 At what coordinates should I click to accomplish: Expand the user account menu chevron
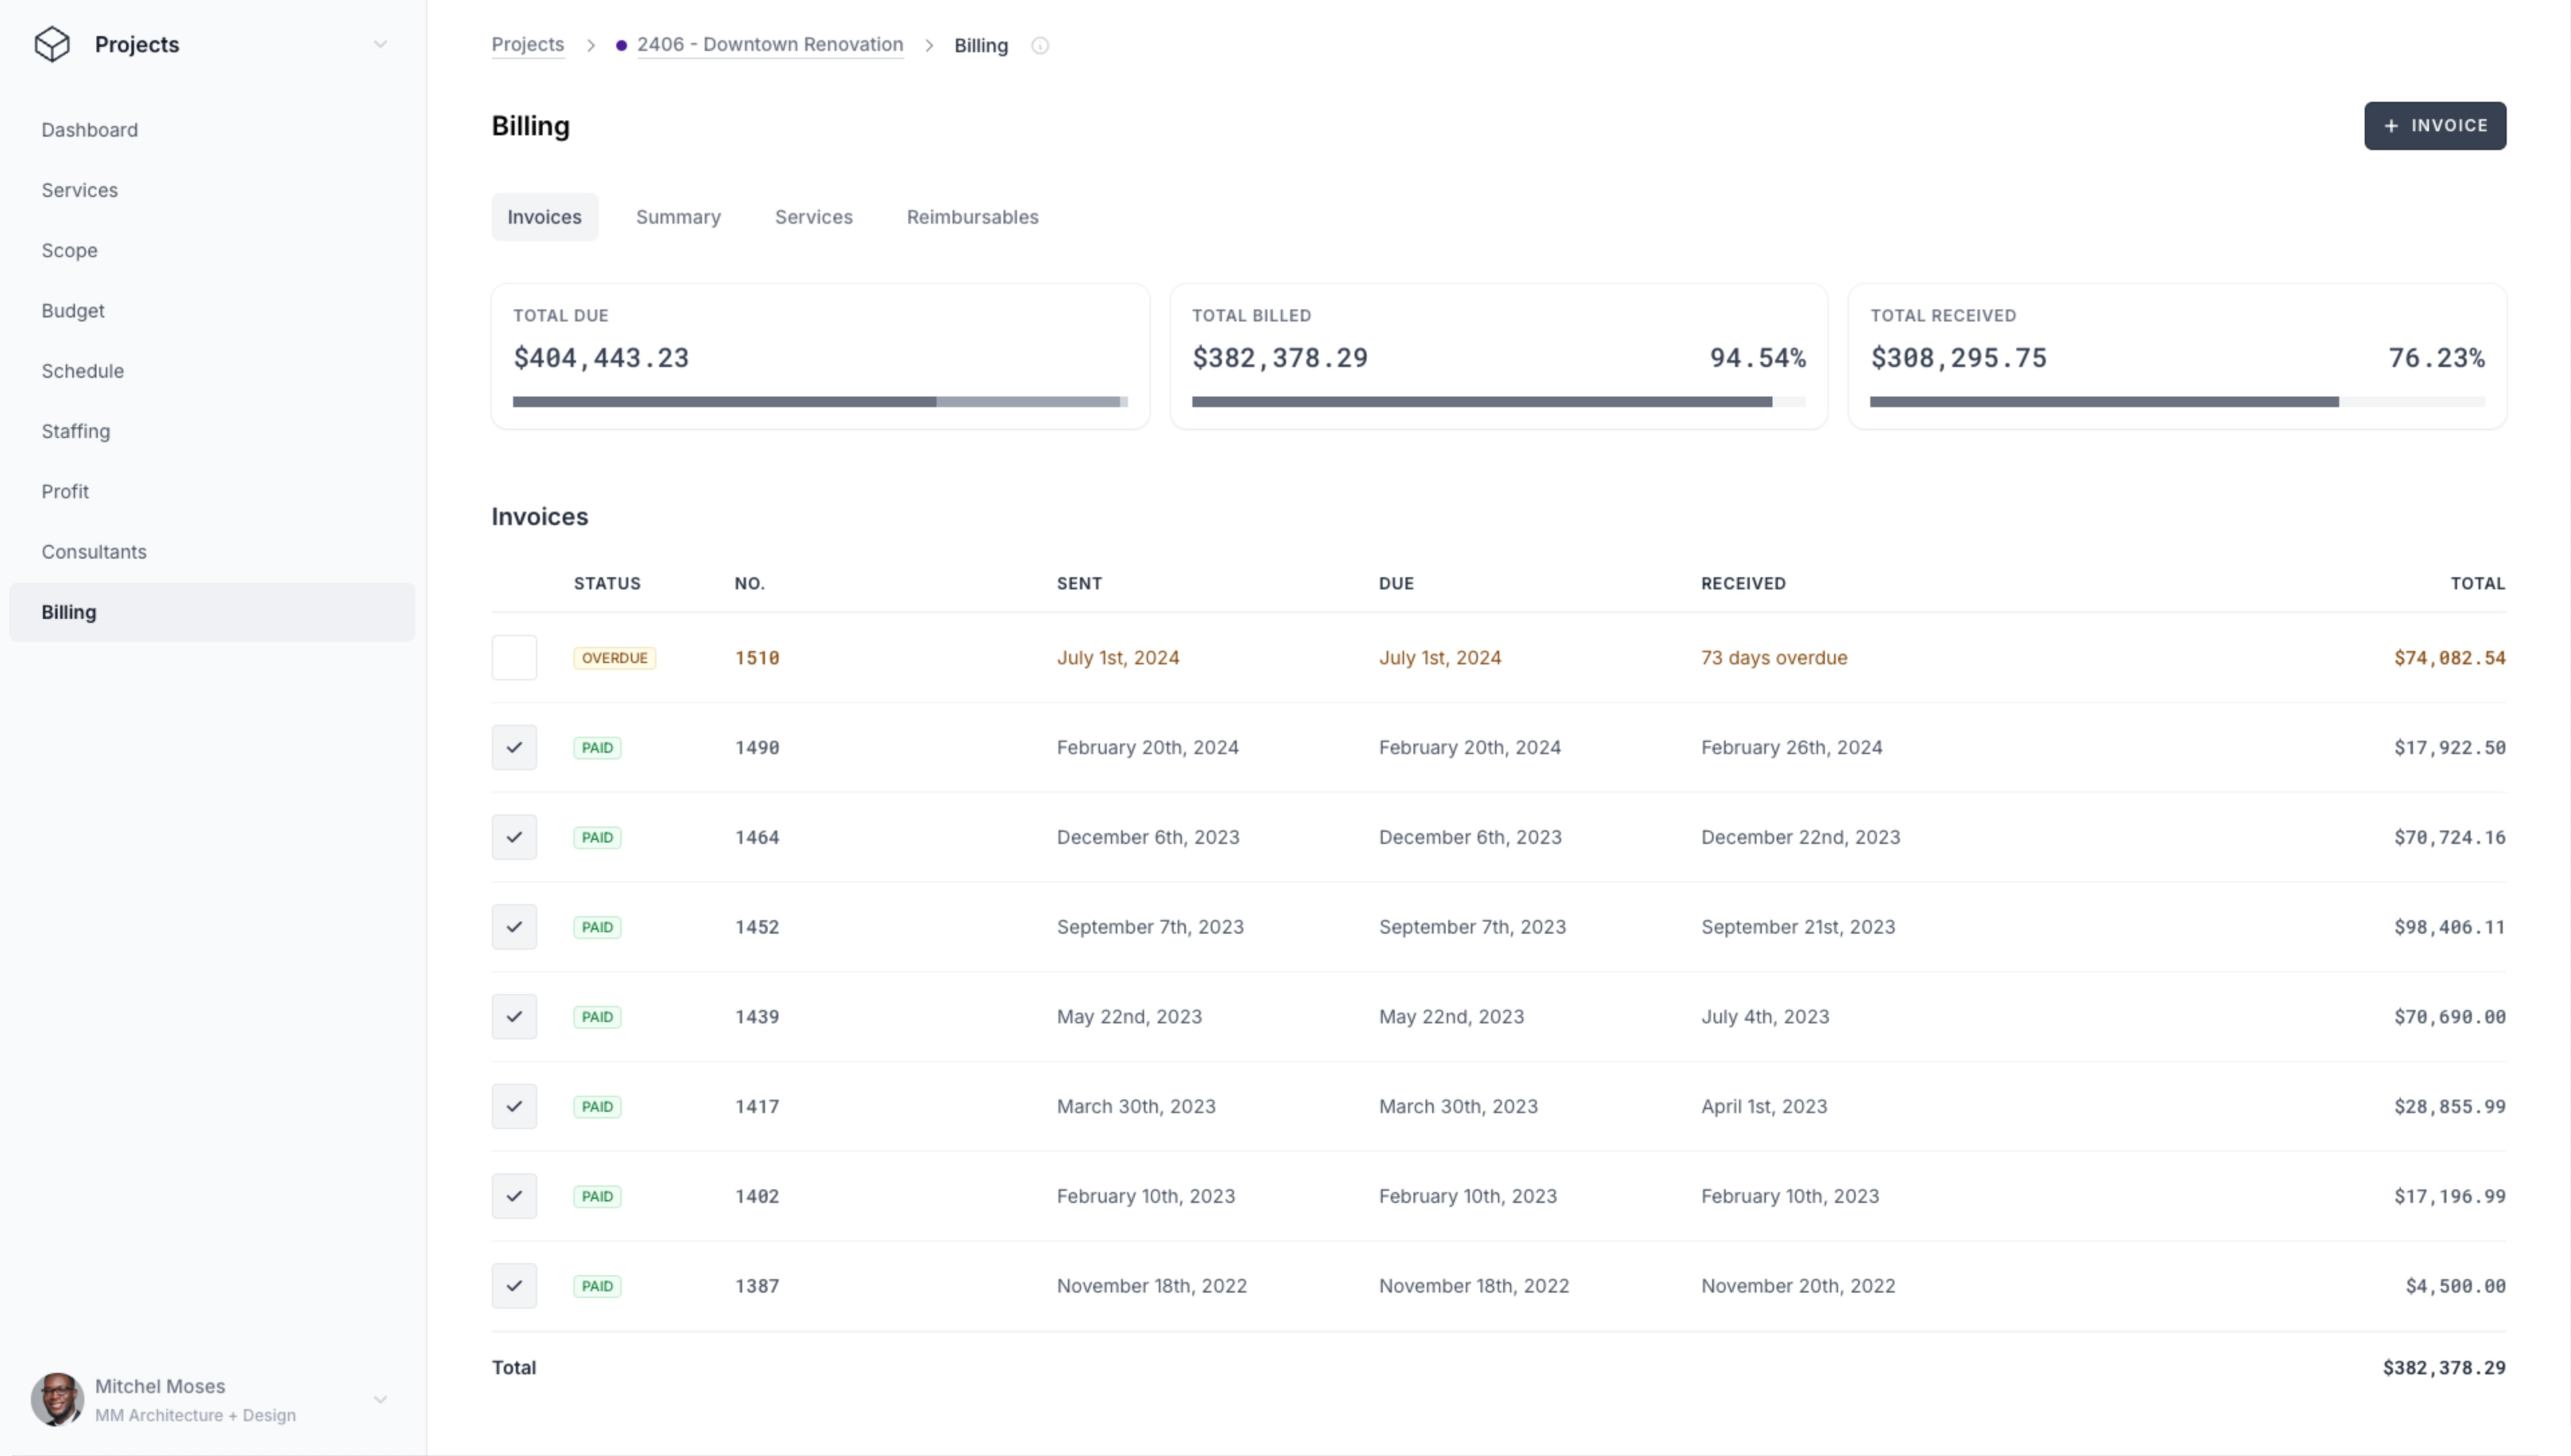(x=380, y=1400)
